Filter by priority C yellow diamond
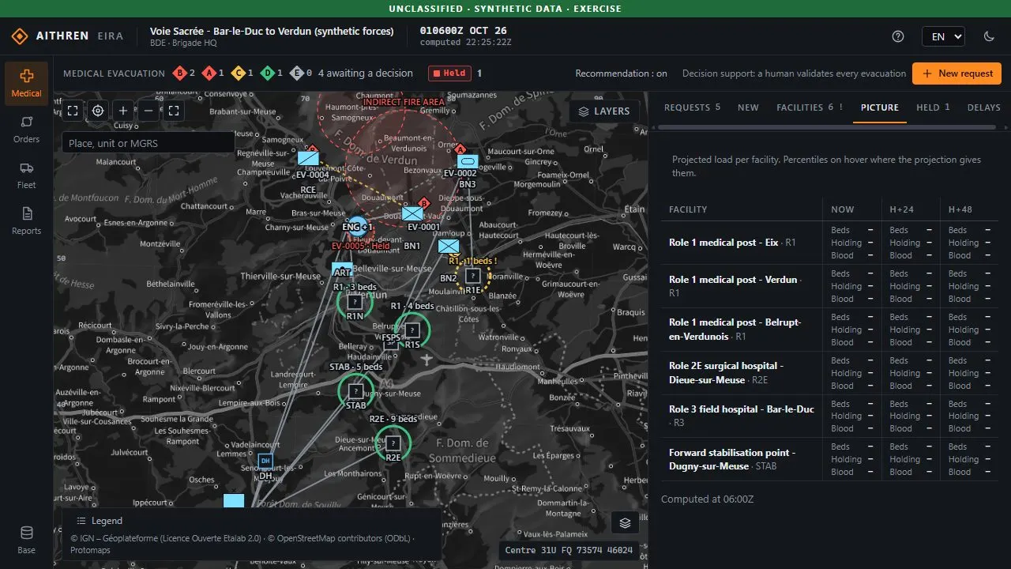This screenshot has height=569, width=1011. 242,73
